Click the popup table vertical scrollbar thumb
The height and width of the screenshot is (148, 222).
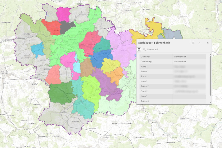point(210,76)
